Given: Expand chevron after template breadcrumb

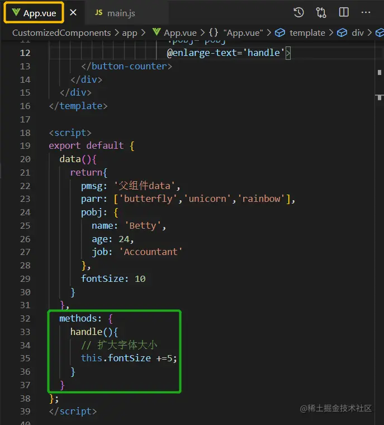Looking at the screenshot, I should [x=331, y=33].
